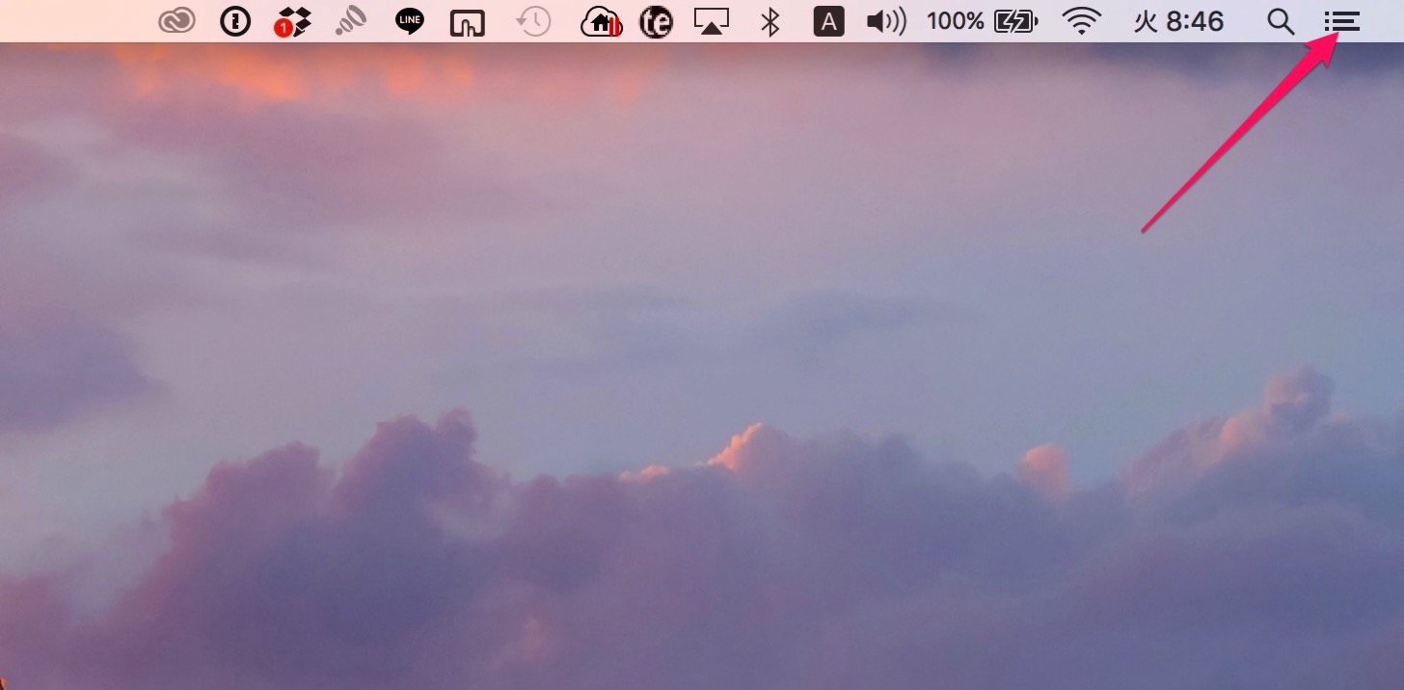Click the TextExpander "te" icon
This screenshot has height=690, width=1404.
(657, 21)
